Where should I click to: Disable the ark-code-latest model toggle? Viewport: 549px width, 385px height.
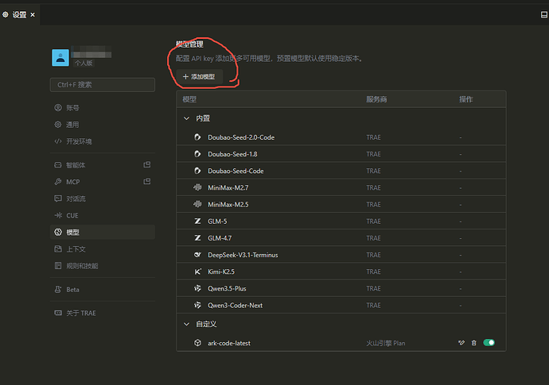[489, 343]
